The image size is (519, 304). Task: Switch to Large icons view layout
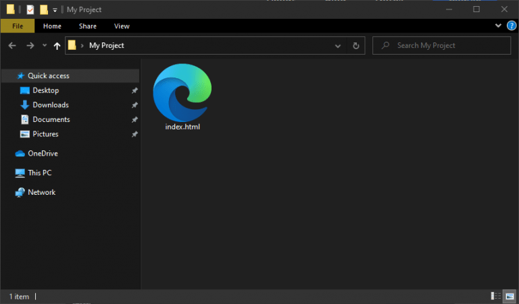point(509,296)
